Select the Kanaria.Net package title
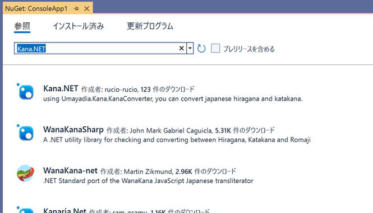This screenshot has width=373, height=213. pos(65,211)
